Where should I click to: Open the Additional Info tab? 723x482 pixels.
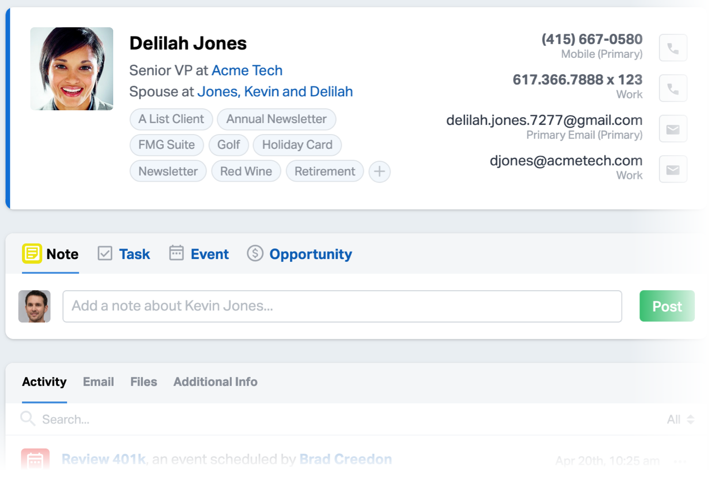click(x=215, y=382)
